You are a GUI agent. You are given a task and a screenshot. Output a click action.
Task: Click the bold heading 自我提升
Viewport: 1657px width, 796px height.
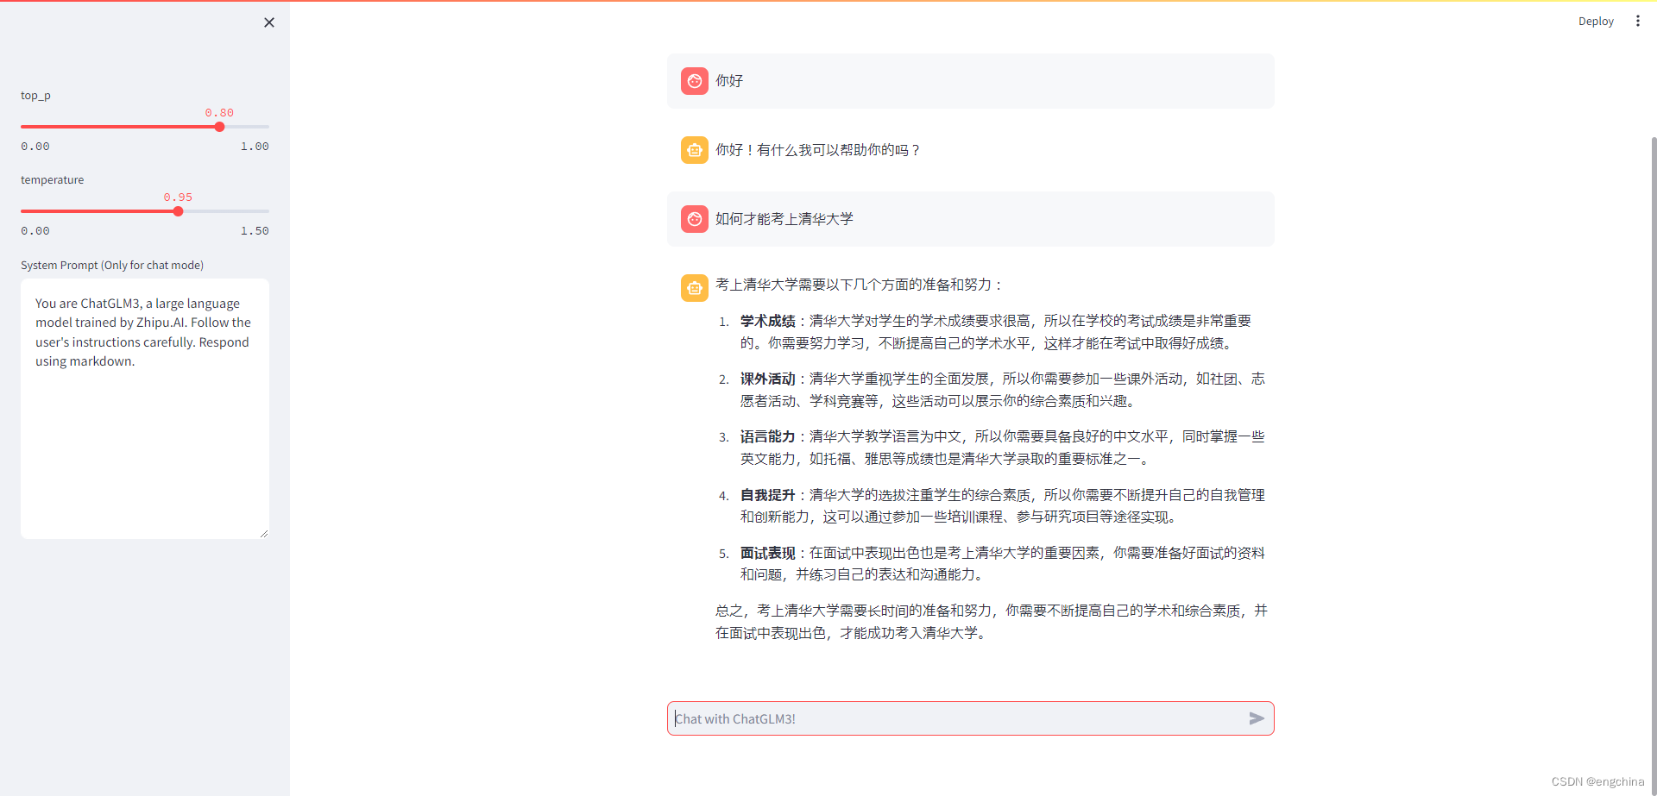click(x=767, y=495)
